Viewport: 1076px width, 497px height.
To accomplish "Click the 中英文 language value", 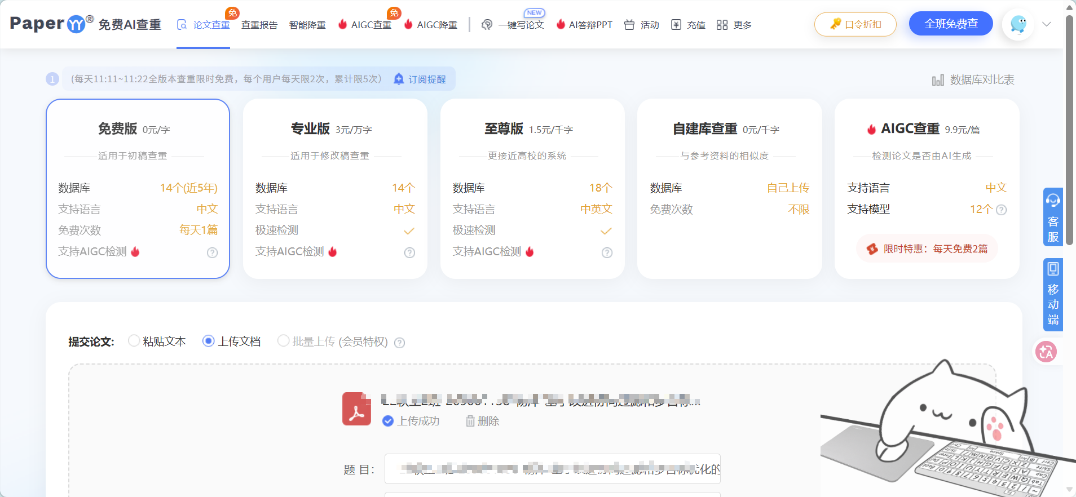I will (596, 209).
